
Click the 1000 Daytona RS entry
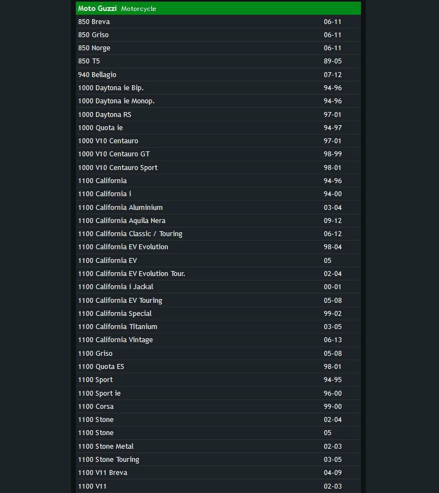[x=105, y=115]
